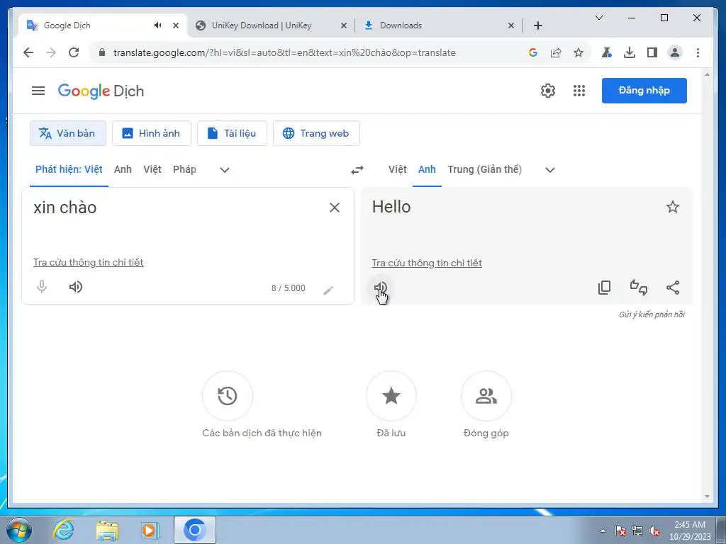Open the Đóng góp contribute page
The height and width of the screenshot is (544, 726).
pyautogui.click(x=486, y=396)
